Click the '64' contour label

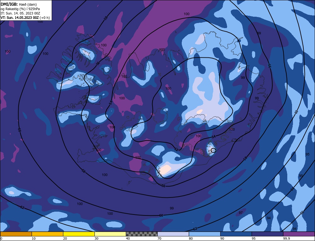292,189
